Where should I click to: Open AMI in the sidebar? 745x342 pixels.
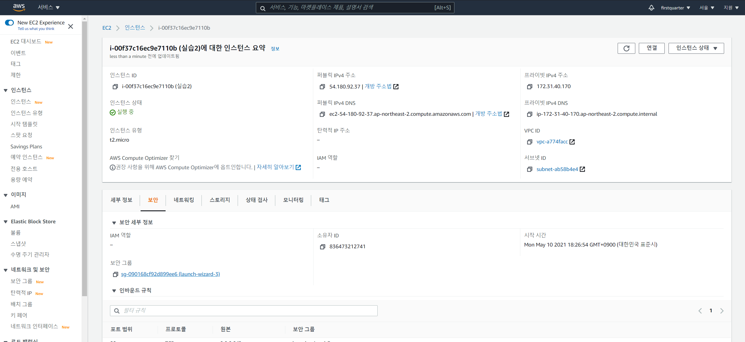click(x=15, y=207)
